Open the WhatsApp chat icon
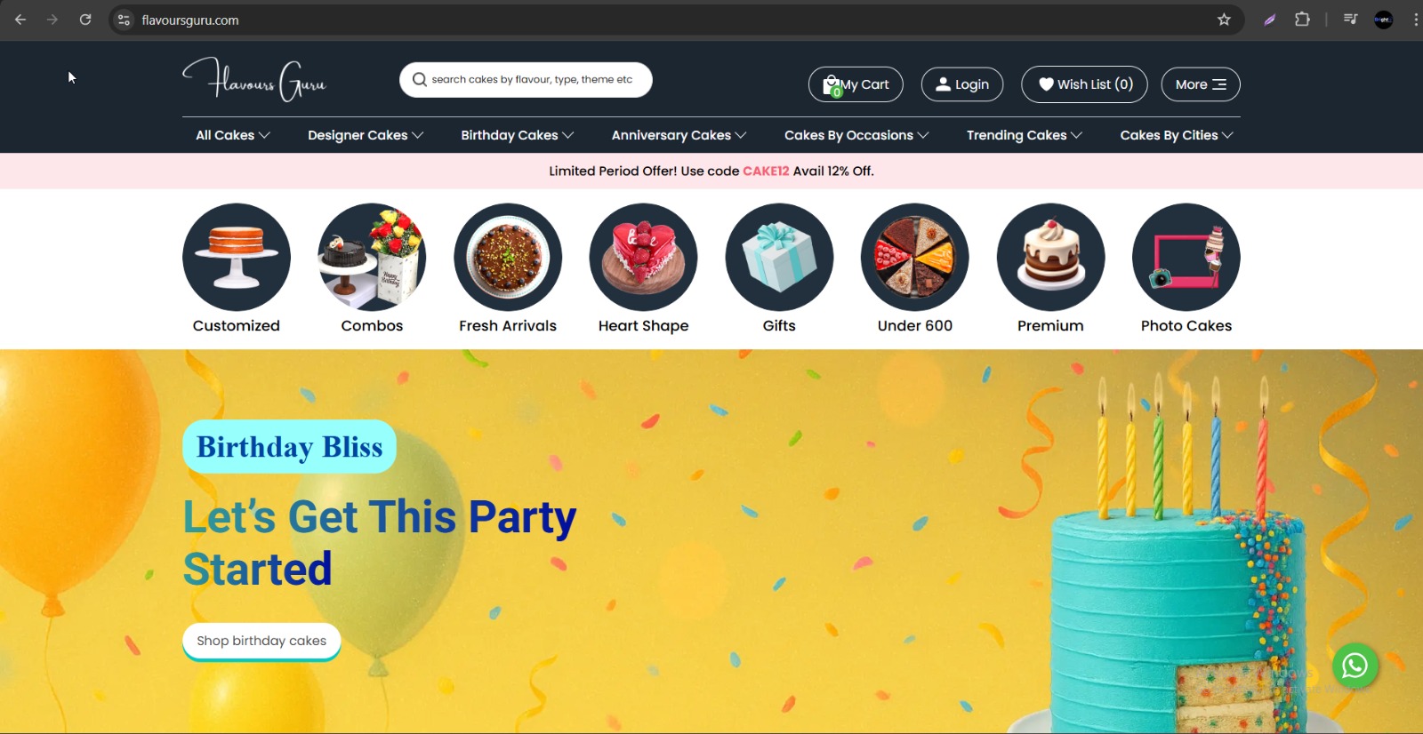This screenshot has width=1423, height=734. (1355, 666)
